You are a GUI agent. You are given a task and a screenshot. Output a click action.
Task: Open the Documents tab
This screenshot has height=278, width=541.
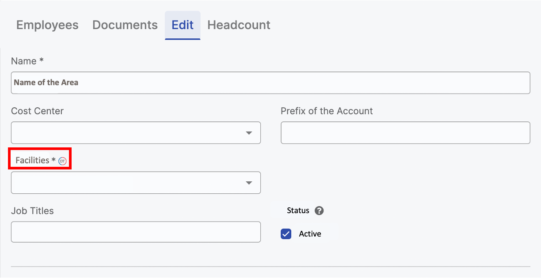click(125, 25)
